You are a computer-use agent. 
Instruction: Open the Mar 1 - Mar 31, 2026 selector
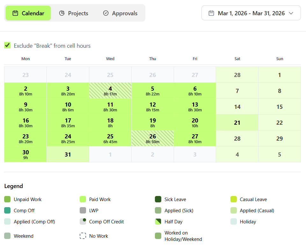pyautogui.click(x=251, y=13)
